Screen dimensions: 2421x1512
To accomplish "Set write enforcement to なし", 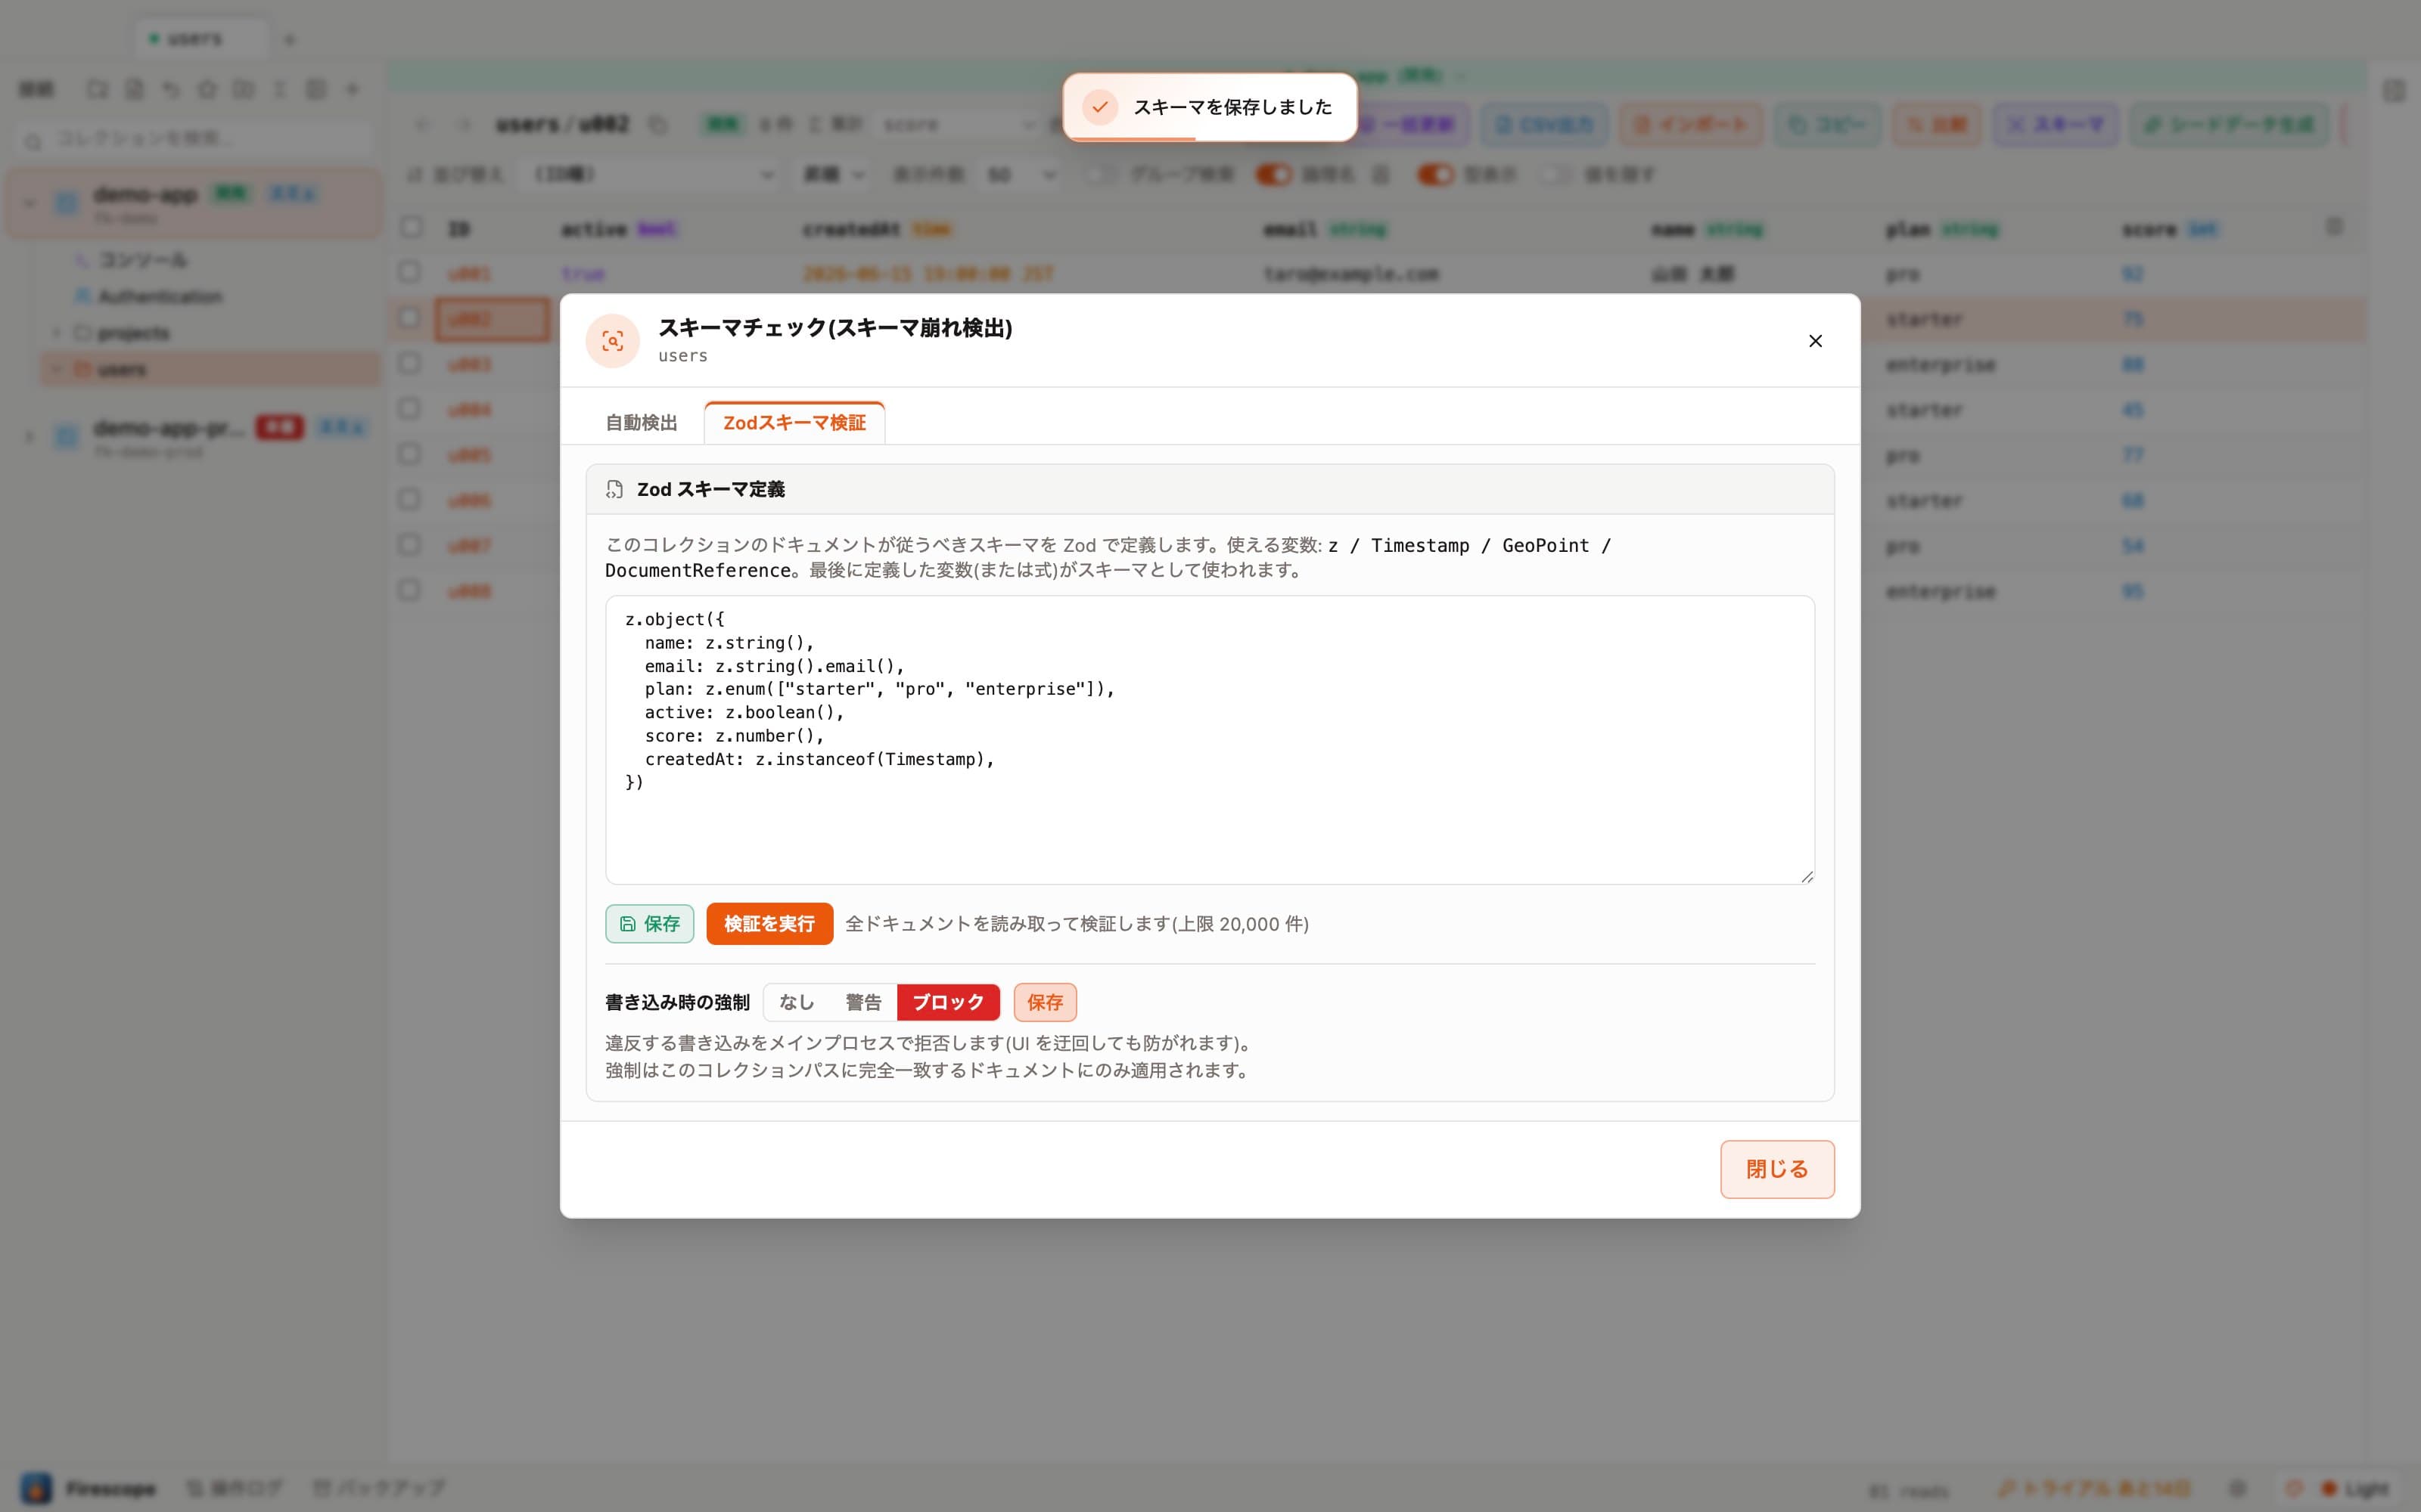I will pyautogui.click(x=797, y=1002).
